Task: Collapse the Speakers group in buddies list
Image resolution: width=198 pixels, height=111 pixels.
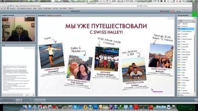Action: click(179, 20)
